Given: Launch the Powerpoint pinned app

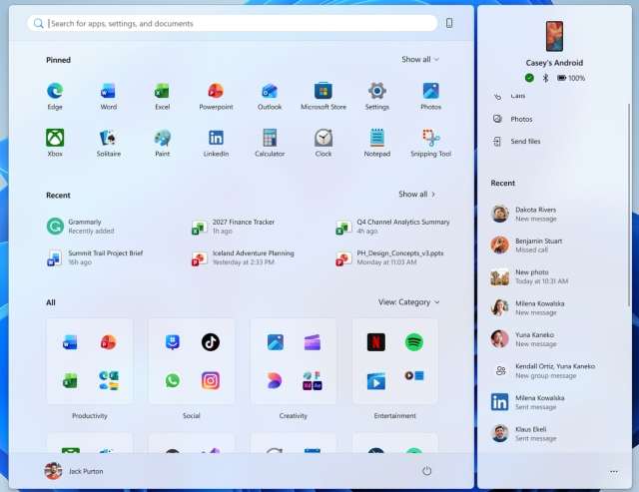Looking at the screenshot, I should pyautogui.click(x=216, y=96).
